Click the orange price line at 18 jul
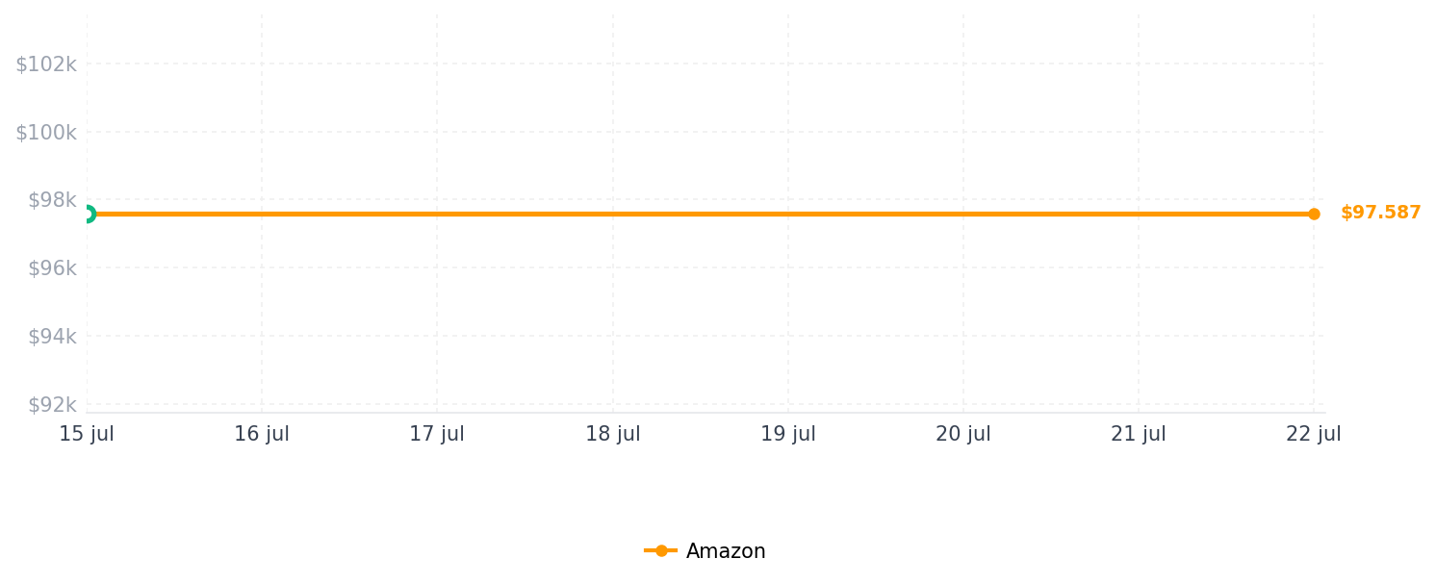Viewport: 1436px width, 584px height. (613, 214)
